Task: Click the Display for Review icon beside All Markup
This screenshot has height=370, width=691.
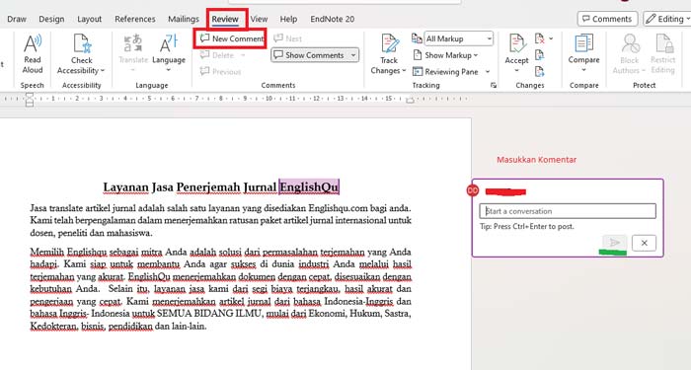Action: pos(417,38)
